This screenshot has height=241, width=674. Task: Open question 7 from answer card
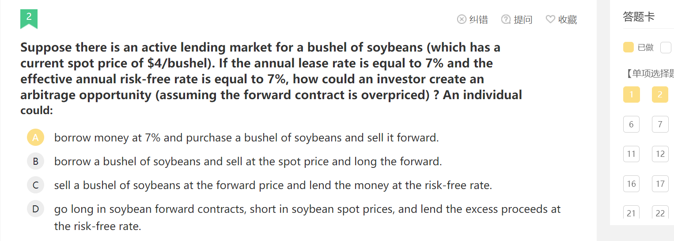(660, 124)
